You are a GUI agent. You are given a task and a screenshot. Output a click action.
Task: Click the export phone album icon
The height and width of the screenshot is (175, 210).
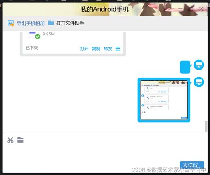click(11, 23)
